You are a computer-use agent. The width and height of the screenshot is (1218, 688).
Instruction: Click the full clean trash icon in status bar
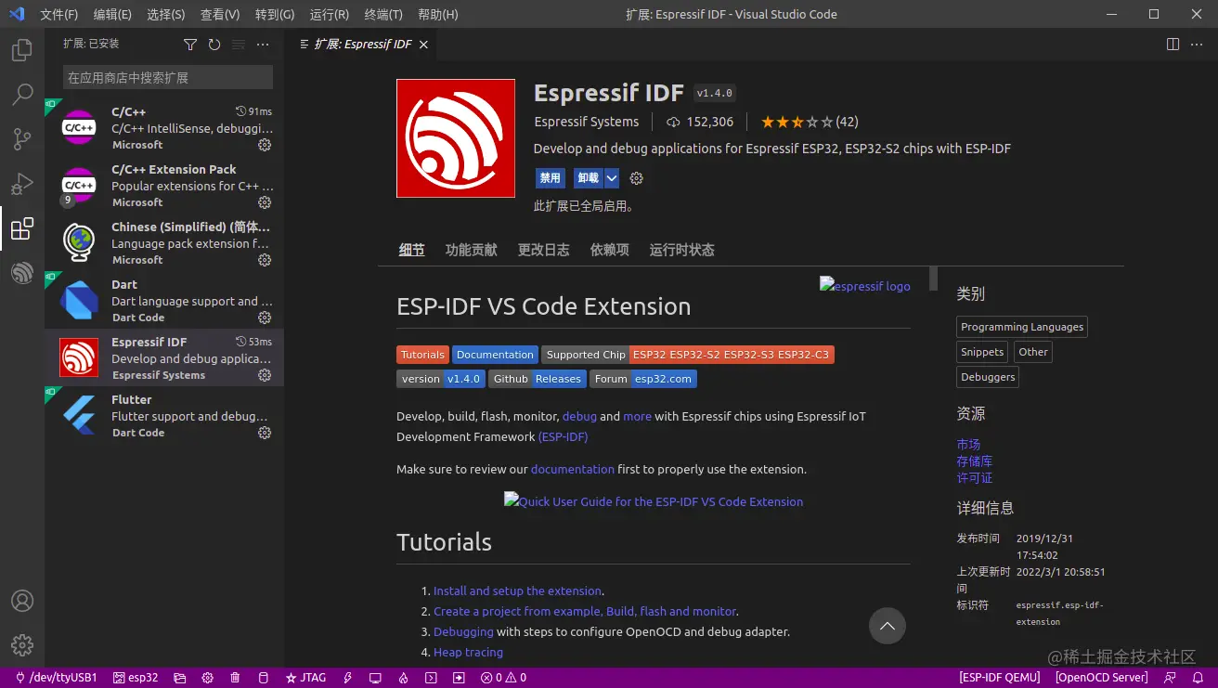tap(235, 678)
